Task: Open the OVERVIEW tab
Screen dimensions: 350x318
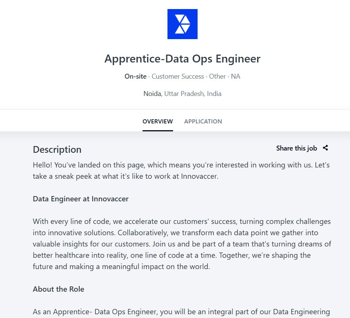Action: 158,122
